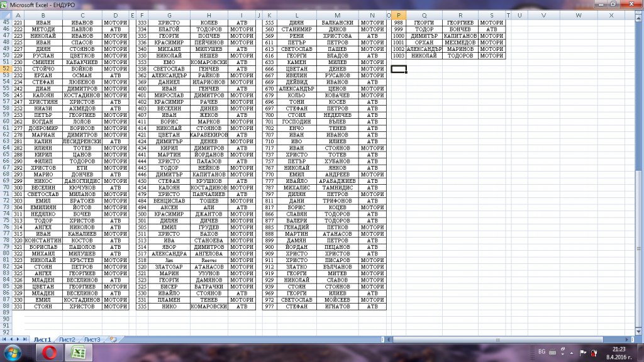The width and height of the screenshot is (644, 362).
Task: Click the previous sheet navigation arrow
Action: (11, 339)
